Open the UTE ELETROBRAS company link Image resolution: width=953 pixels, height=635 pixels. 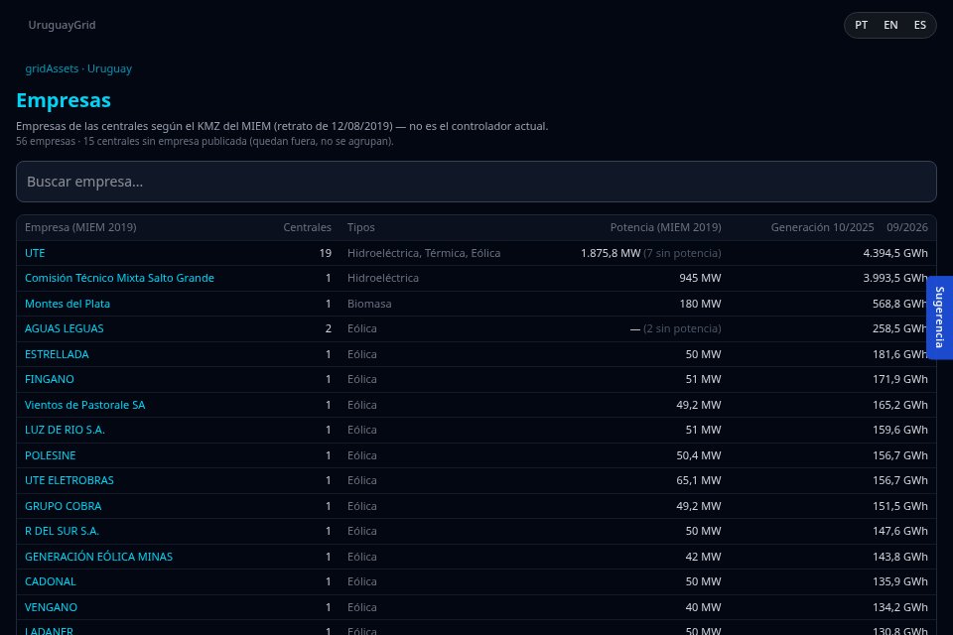69,480
